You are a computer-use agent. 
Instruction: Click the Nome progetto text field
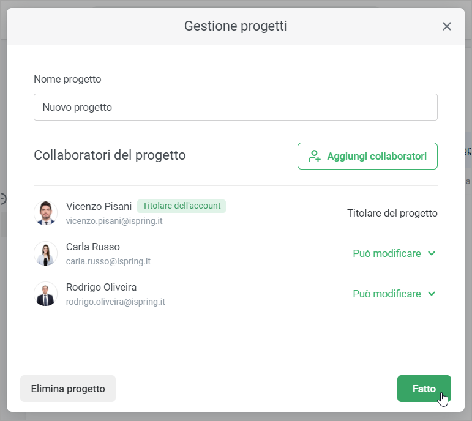tap(236, 107)
